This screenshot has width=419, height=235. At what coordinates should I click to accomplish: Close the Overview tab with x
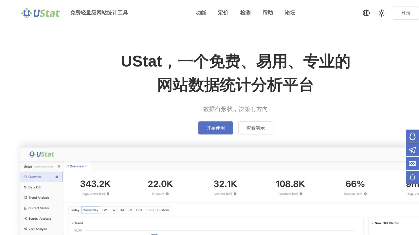point(86,166)
